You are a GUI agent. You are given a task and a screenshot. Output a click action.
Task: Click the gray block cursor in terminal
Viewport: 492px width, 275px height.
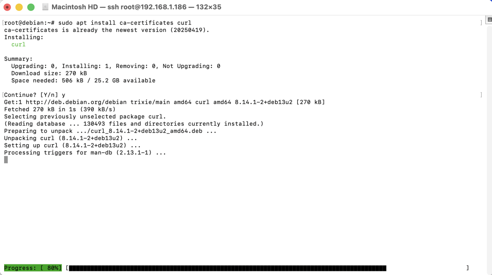pyautogui.click(x=6, y=160)
